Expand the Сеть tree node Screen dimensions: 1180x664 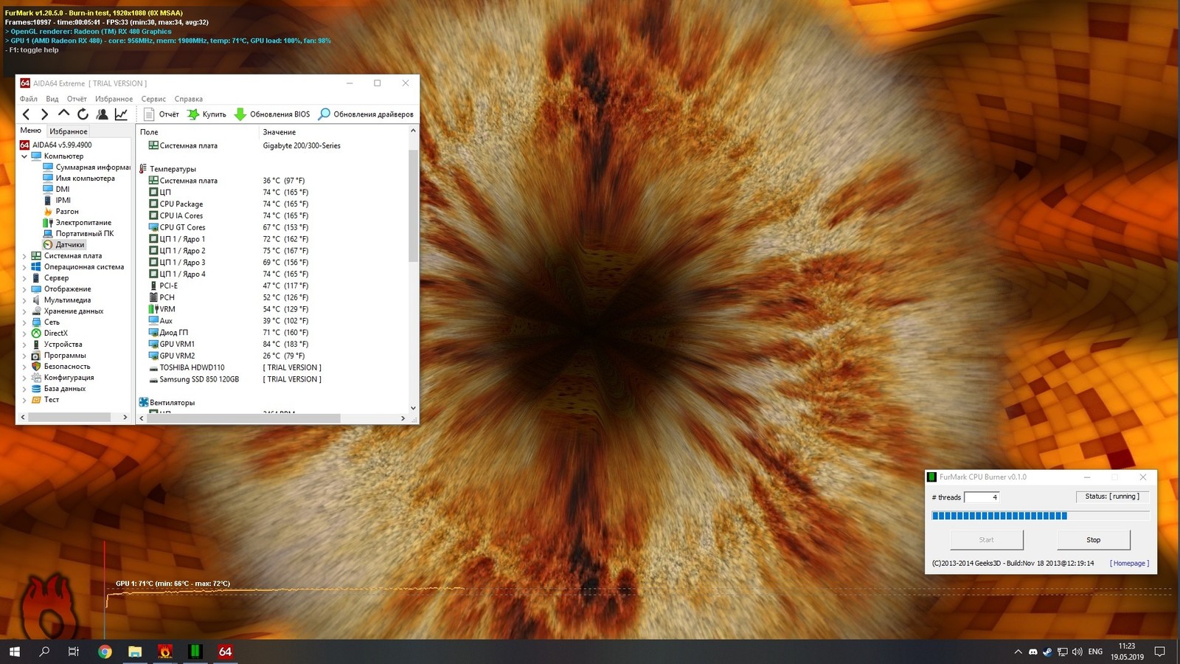[24, 322]
